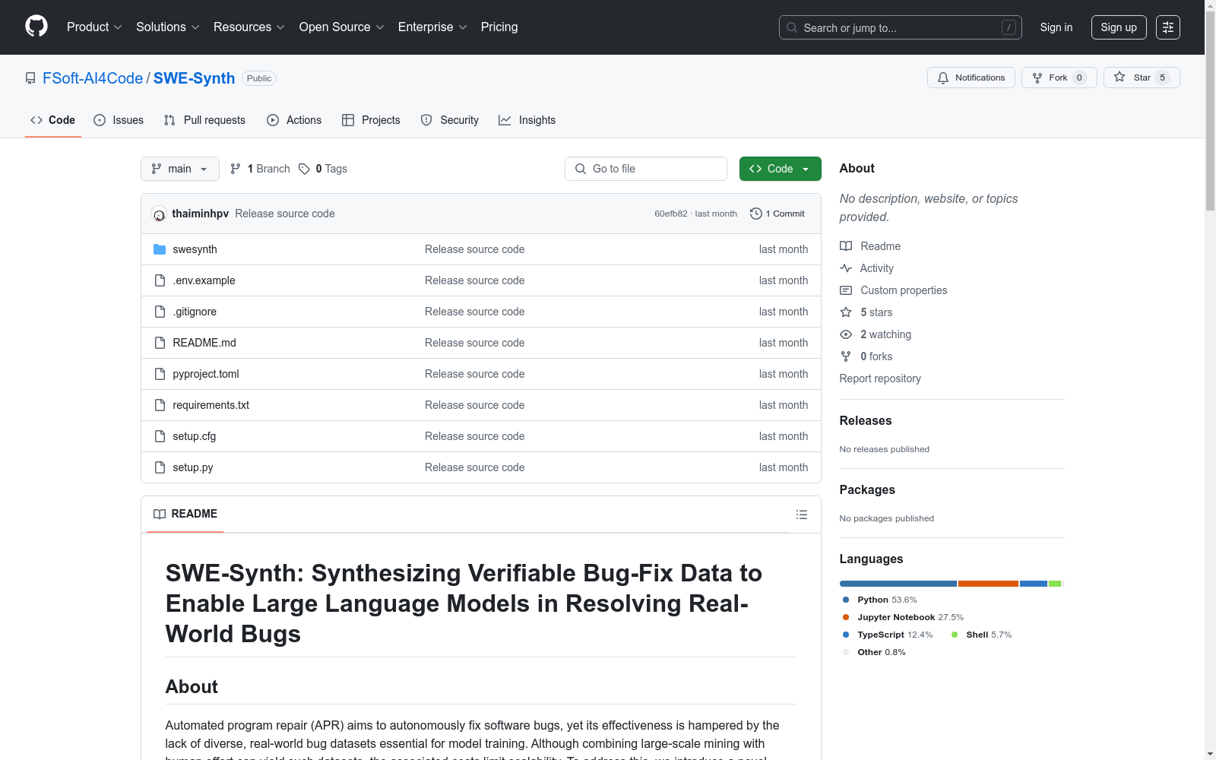This screenshot has width=1216, height=760.
Task: Click thaiminhpv's avatar image
Action: 159,214
